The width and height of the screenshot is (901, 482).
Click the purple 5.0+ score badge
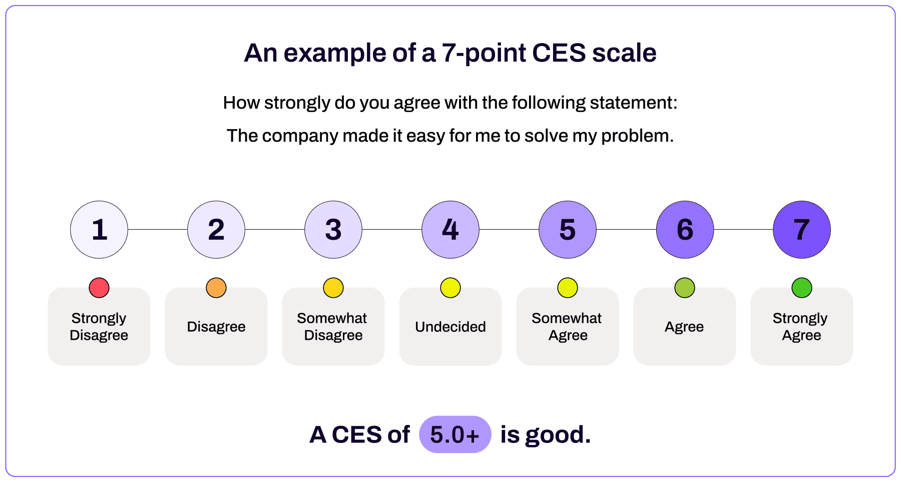coord(455,434)
